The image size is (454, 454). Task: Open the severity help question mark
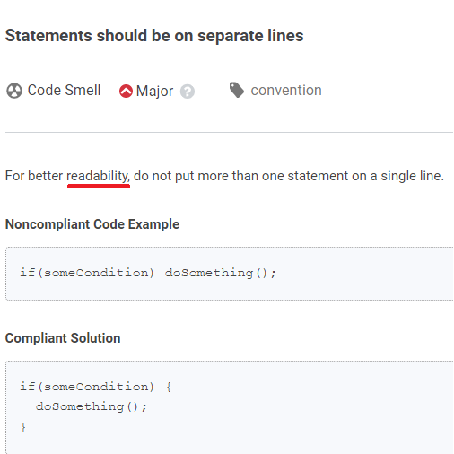click(188, 92)
